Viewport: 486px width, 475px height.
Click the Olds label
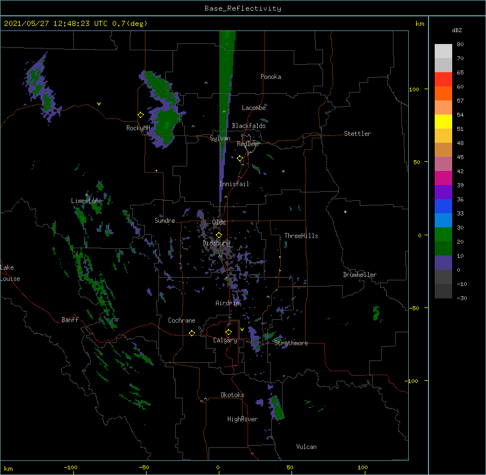coord(219,222)
